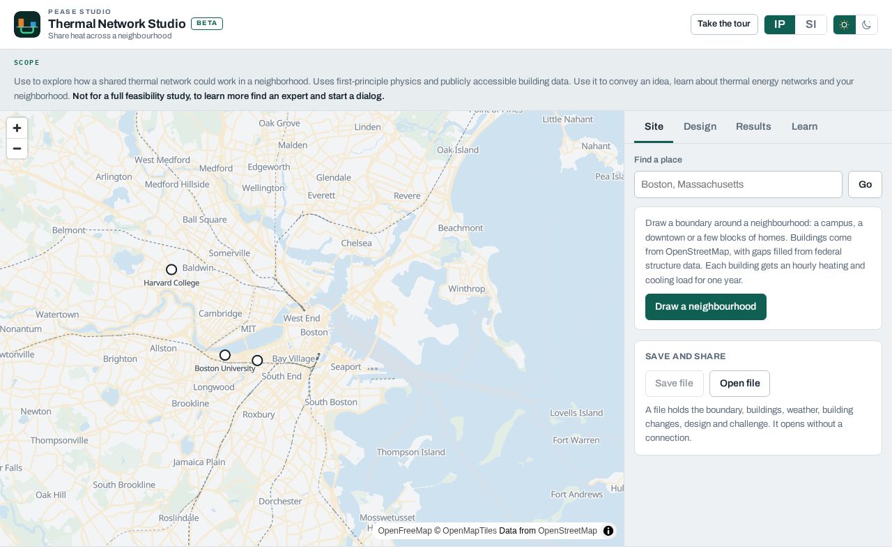Open map attribution info icon
This screenshot has height=558, width=892.
608,531
